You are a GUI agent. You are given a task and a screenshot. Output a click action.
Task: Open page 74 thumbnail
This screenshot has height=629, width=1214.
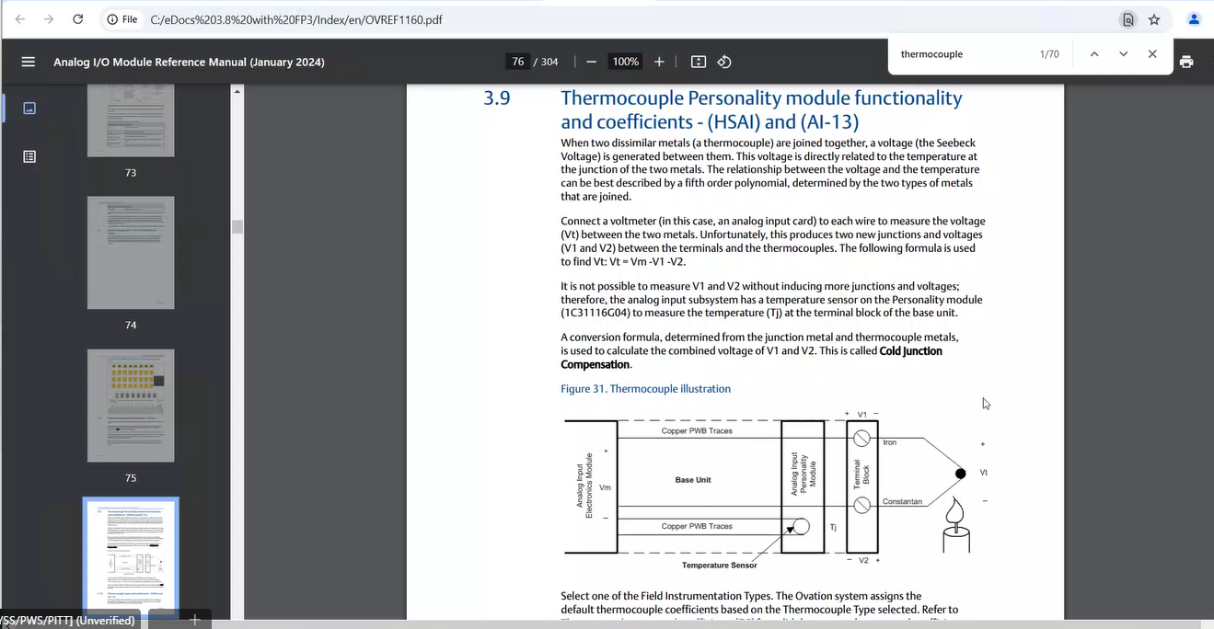tap(131, 253)
